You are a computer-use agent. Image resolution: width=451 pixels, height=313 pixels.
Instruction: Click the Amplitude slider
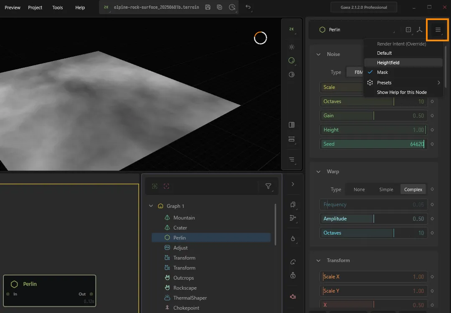point(373,219)
